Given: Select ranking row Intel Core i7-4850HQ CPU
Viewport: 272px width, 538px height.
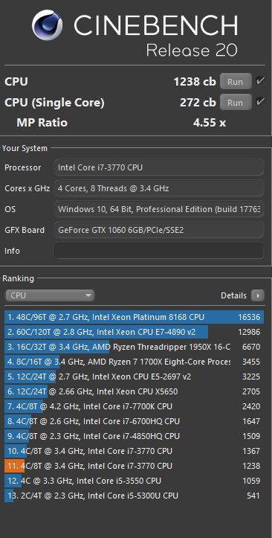Looking at the screenshot, I should 134,436.
